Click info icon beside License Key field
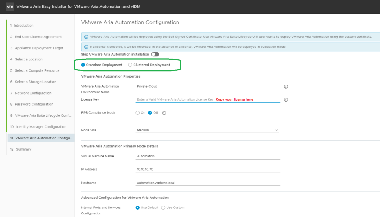The image size is (380, 217). click(x=286, y=99)
